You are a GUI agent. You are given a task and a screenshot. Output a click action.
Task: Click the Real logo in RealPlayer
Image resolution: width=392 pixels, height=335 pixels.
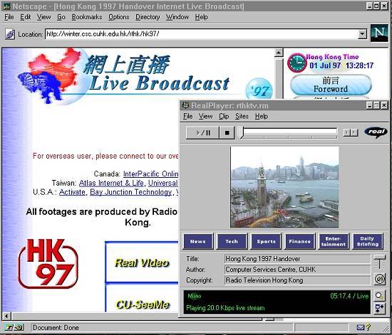click(x=376, y=132)
